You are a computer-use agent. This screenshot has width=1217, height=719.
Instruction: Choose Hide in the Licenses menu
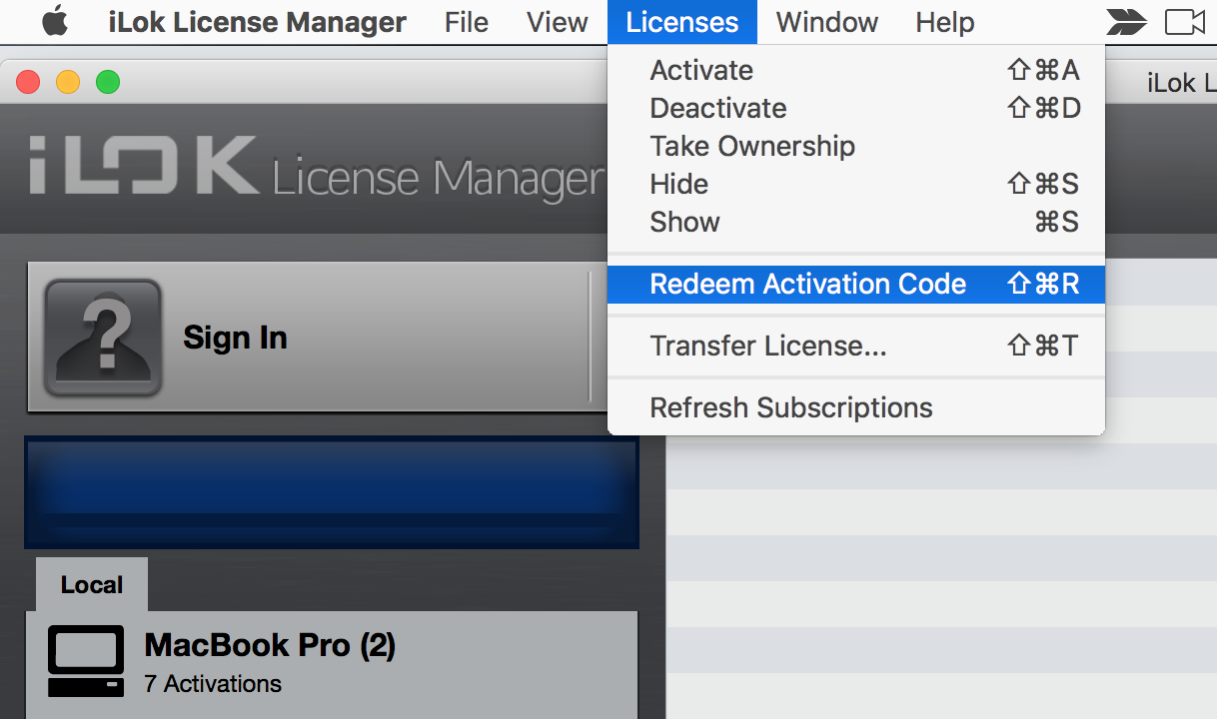856,184
